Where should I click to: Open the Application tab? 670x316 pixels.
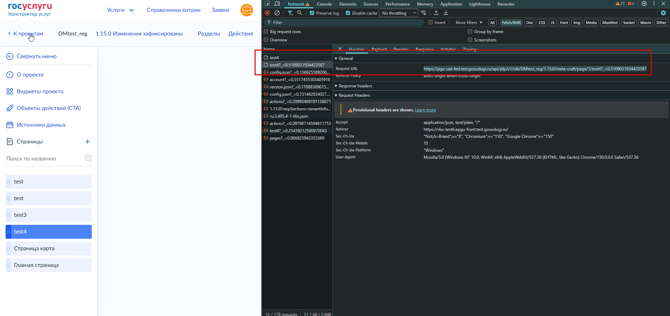click(451, 4)
